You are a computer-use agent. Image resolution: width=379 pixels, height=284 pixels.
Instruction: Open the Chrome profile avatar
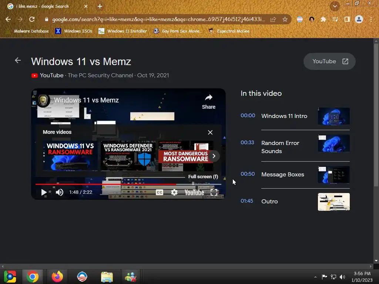coord(359,19)
